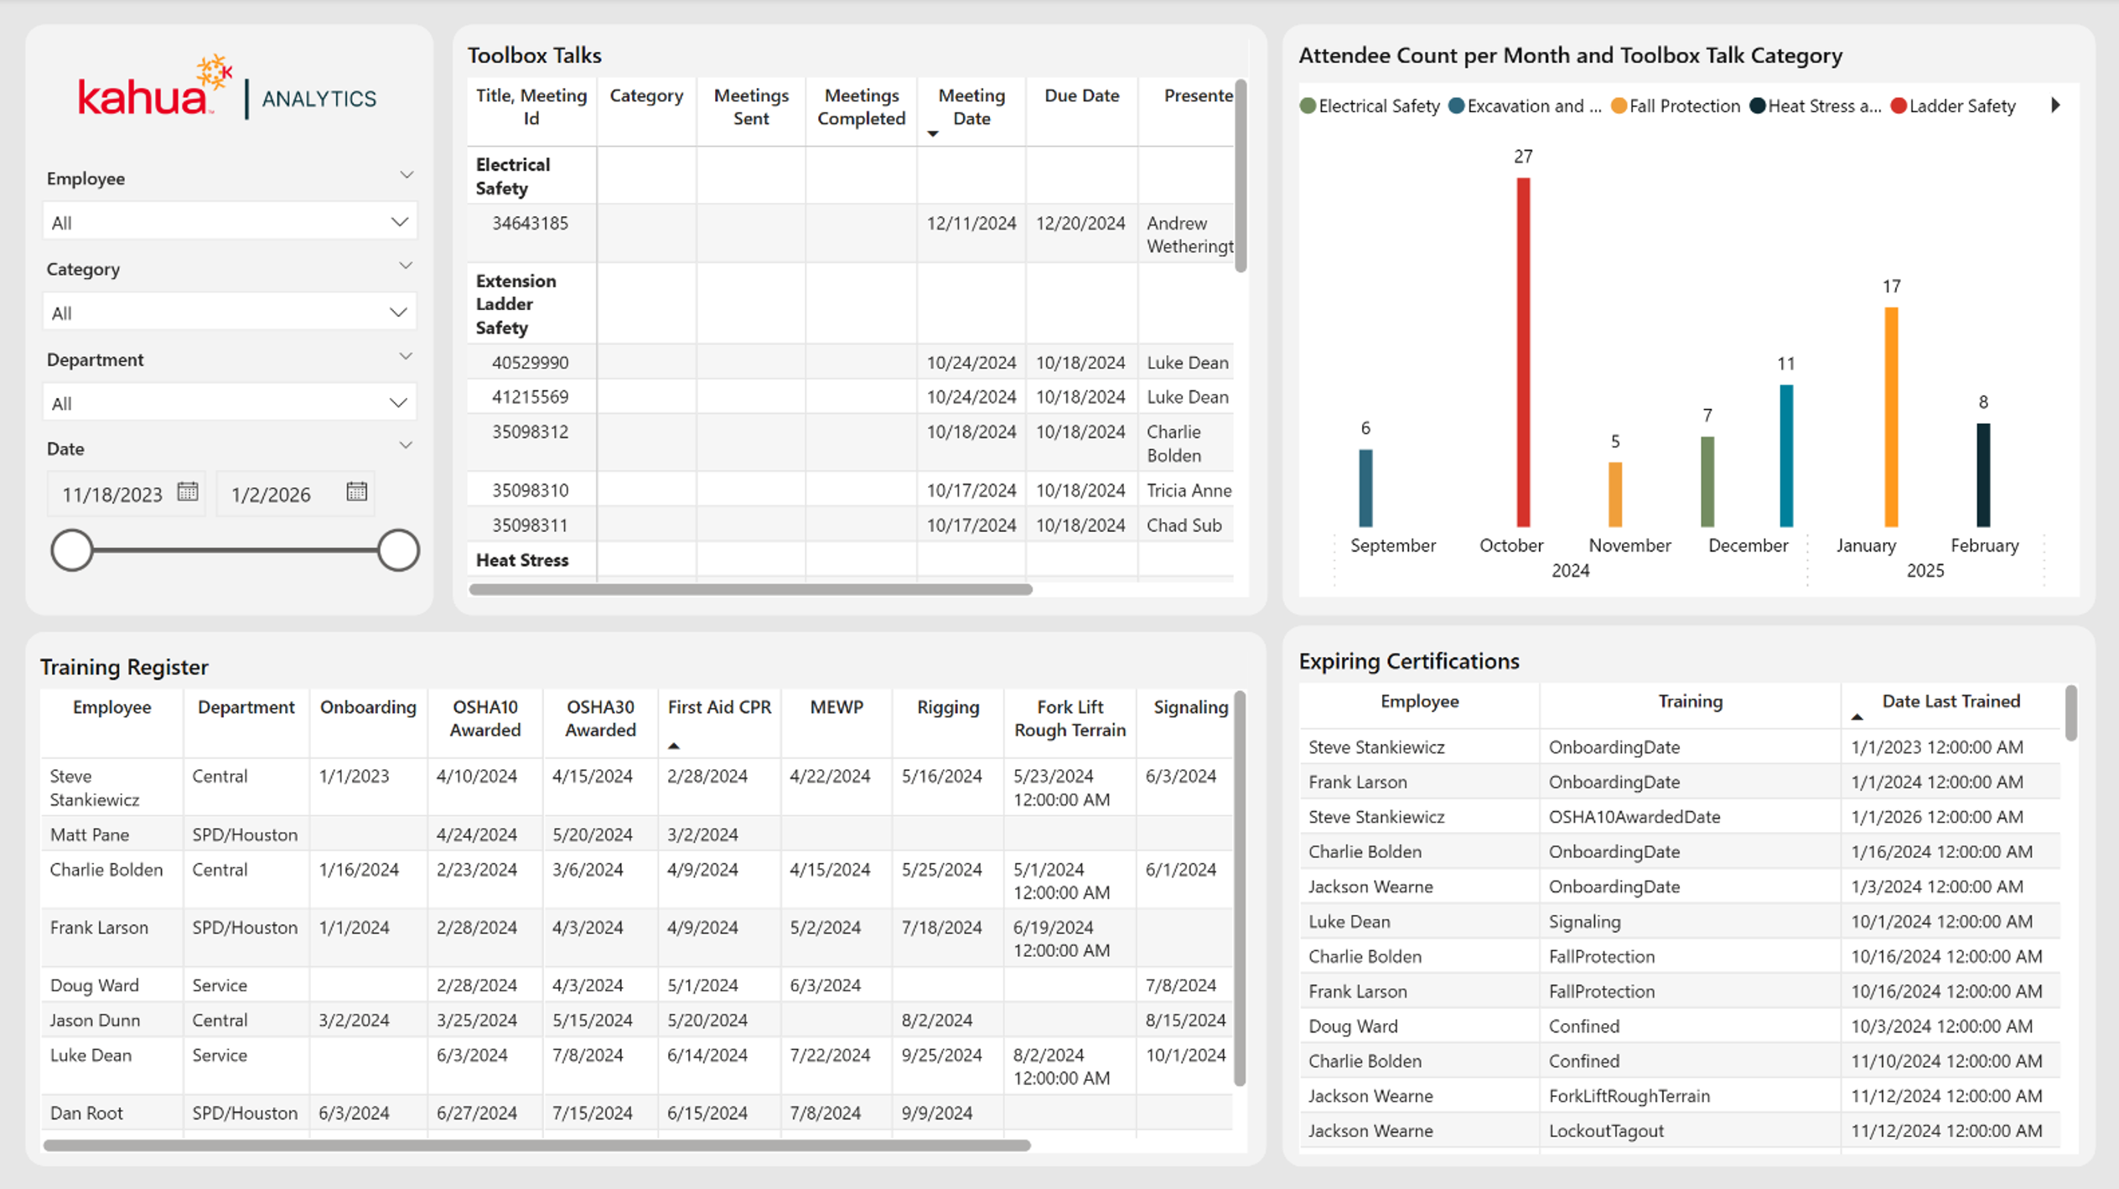Click the Toolbox Talks horizontal scrollbar
This screenshot has height=1189, width=2119.
tap(751, 590)
